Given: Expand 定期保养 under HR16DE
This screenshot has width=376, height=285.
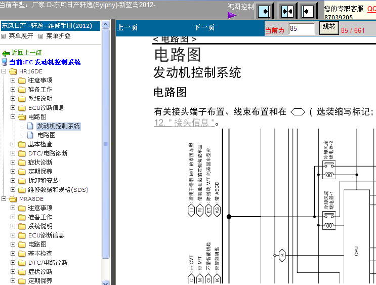Looking at the screenshot, I should point(13,172).
